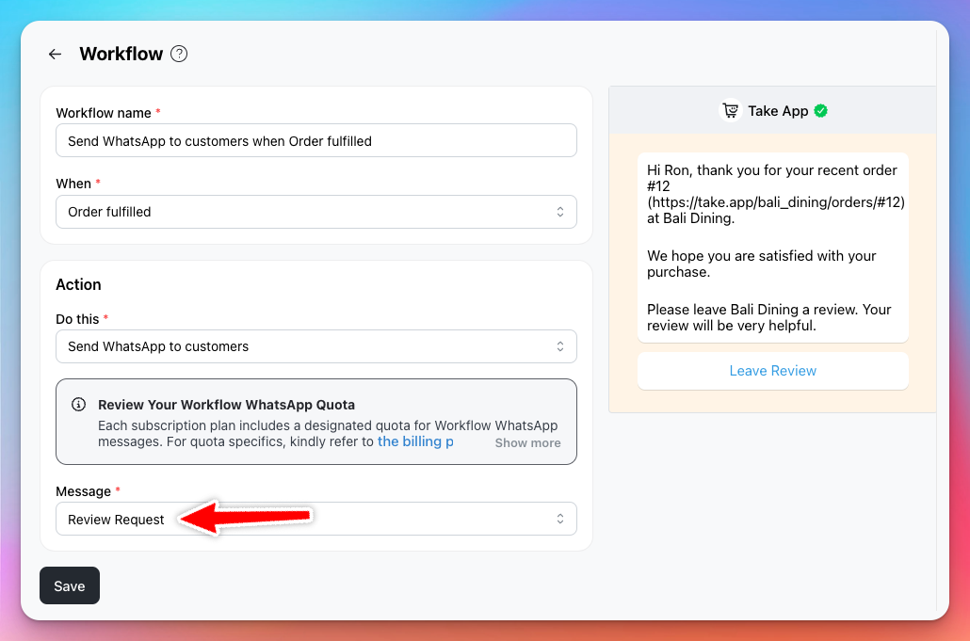Image resolution: width=970 pixels, height=641 pixels.
Task: Click the When field label
Action: pos(73,184)
